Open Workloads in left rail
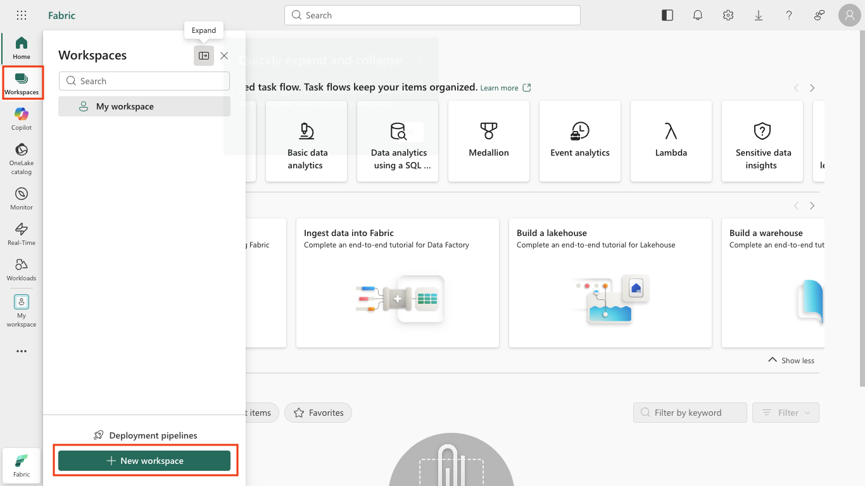865x486 pixels. pyautogui.click(x=22, y=270)
